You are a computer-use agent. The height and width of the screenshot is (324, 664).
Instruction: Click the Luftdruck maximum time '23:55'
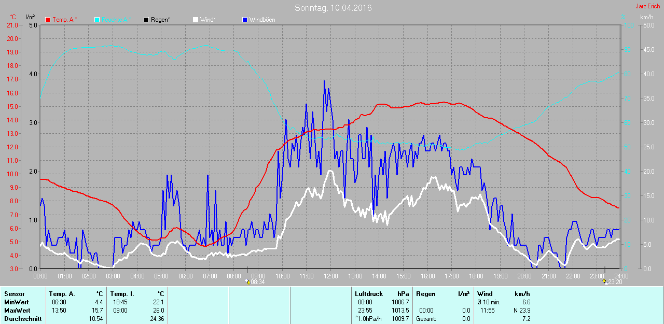[x=365, y=311]
